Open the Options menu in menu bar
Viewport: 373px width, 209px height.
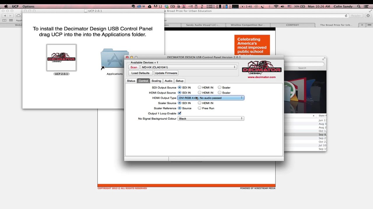[28, 6]
